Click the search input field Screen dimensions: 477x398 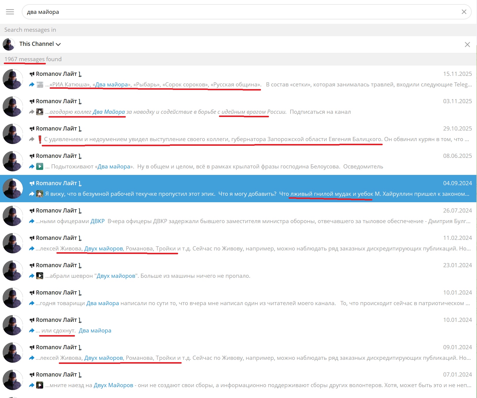pyautogui.click(x=235, y=12)
